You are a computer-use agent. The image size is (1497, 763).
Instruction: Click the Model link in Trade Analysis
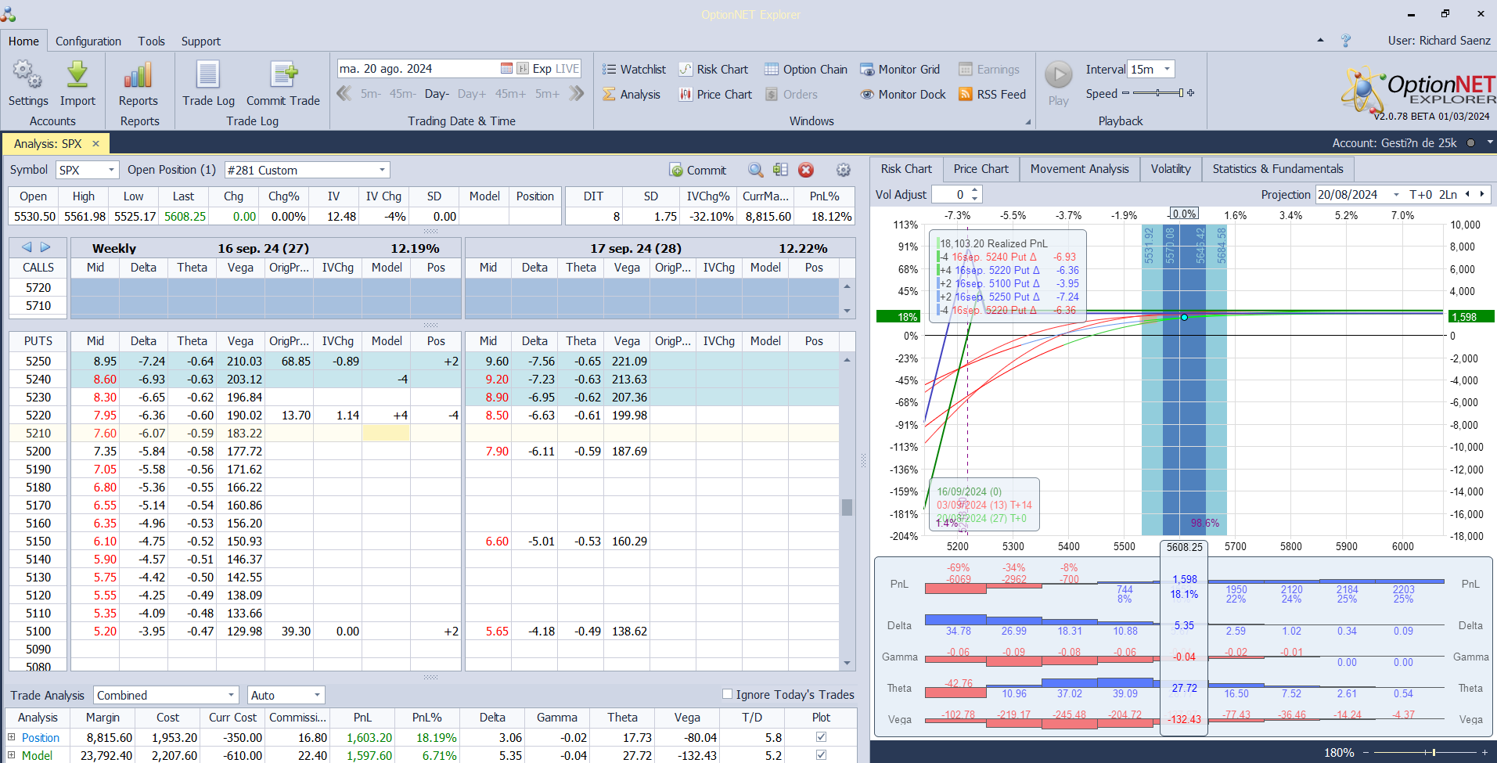[37, 755]
